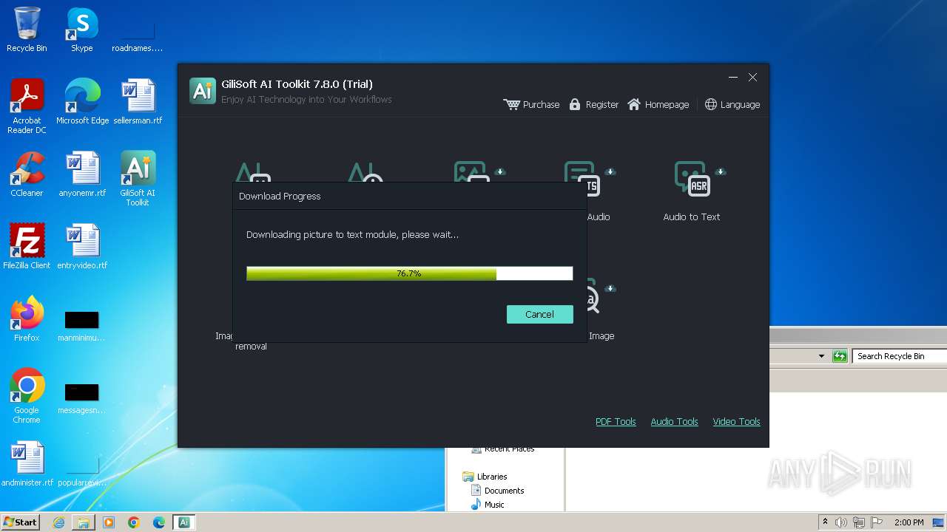Close the GiliSoft AI Toolkit window
Image resolution: width=947 pixels, height=532 pixels.
tap(752, 77)
